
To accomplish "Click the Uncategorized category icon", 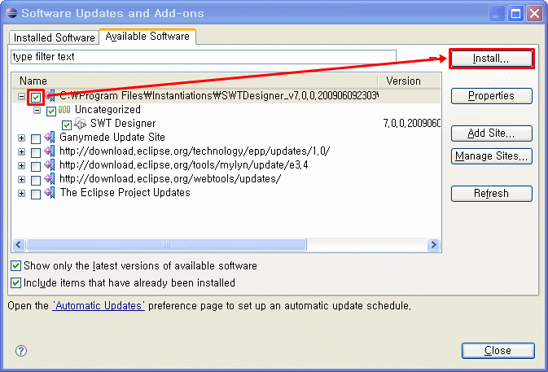I will point(64,110).
